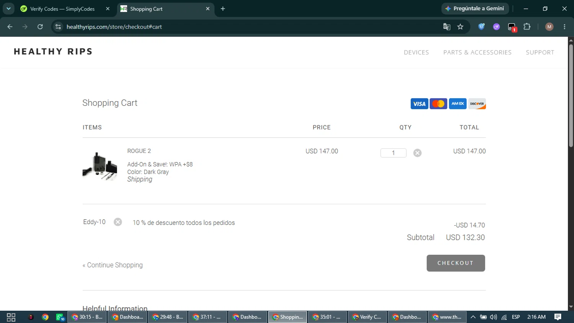Screen dimensions: 574x323
Task: Click the page vertical scrollbar thumb
Action: click(571, 96)
